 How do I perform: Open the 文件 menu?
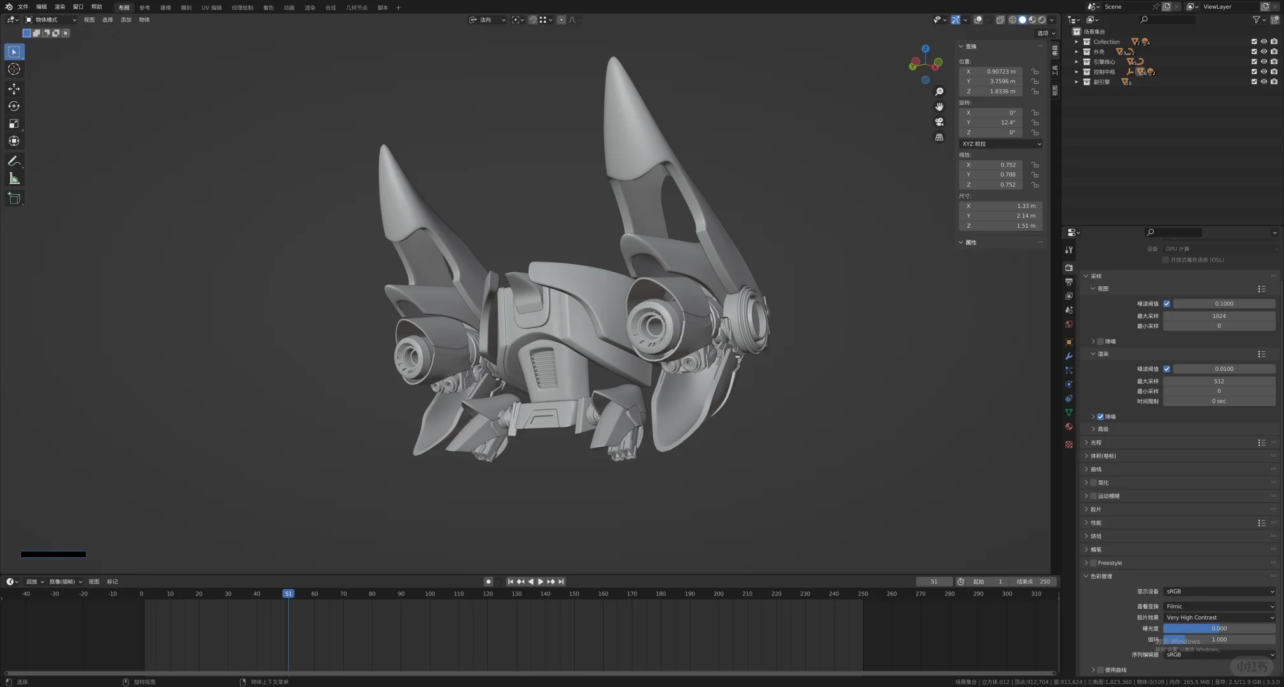[x=23, y=7]
